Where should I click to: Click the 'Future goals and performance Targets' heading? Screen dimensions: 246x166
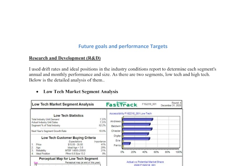(123, 46)
